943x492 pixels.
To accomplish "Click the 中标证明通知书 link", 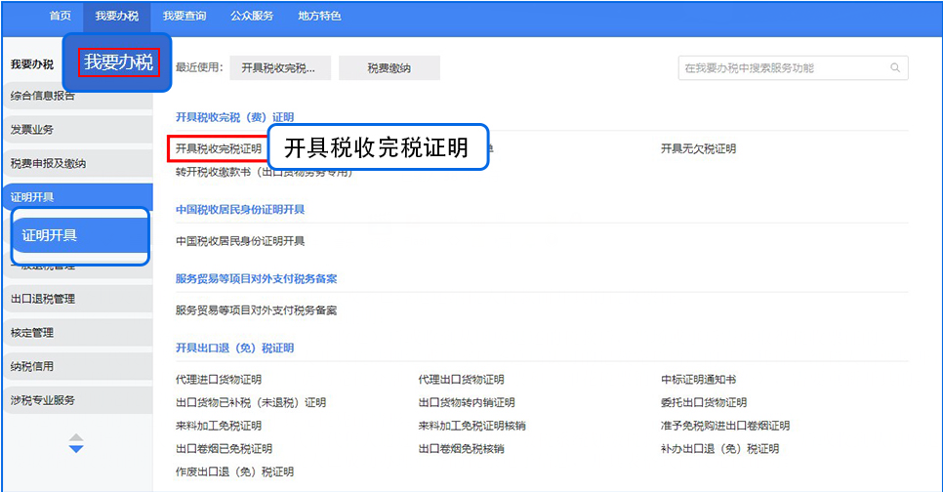I will click(698, 379).
